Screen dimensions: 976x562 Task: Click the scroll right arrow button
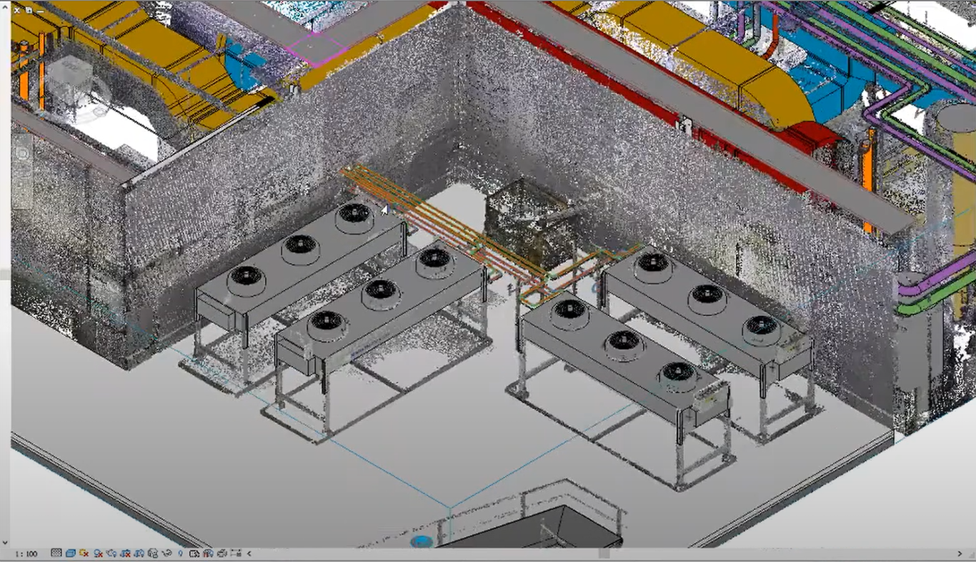(x=960, y=553)
